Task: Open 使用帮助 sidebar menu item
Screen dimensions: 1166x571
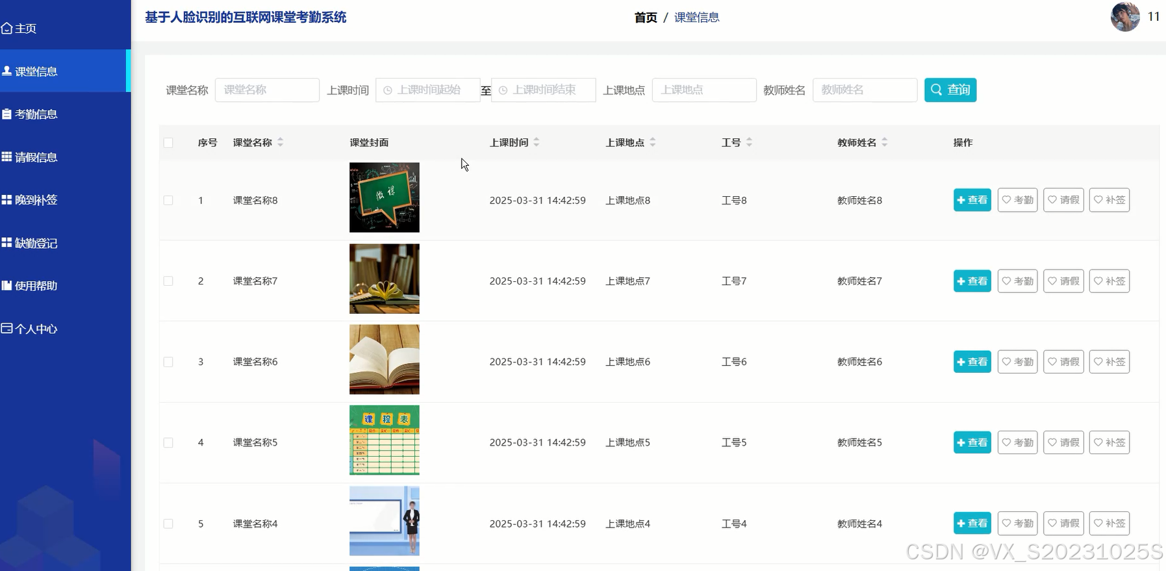Action: coord(65,285)
